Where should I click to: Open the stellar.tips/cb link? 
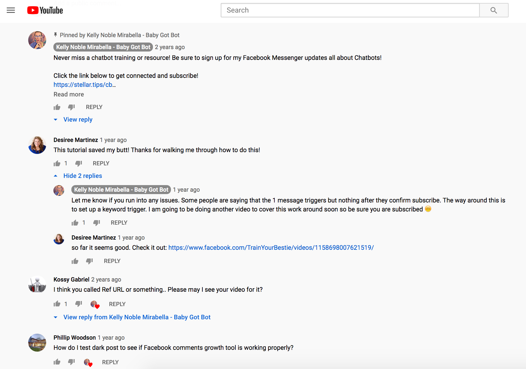(84, 85)
